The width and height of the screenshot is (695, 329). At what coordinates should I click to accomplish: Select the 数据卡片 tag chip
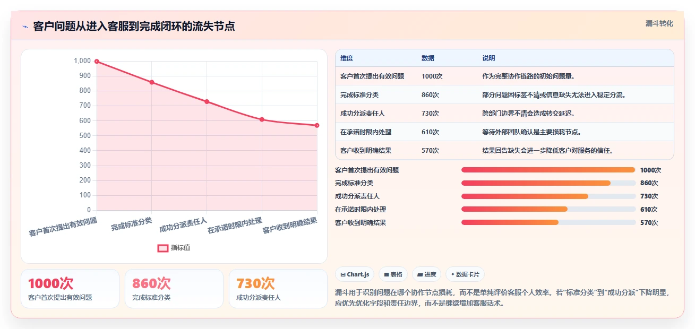465,274
